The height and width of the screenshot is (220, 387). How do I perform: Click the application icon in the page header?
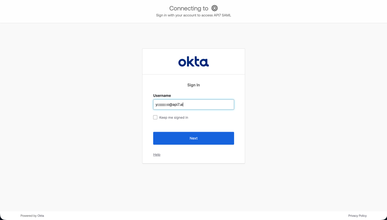click(x=214, y=8)
